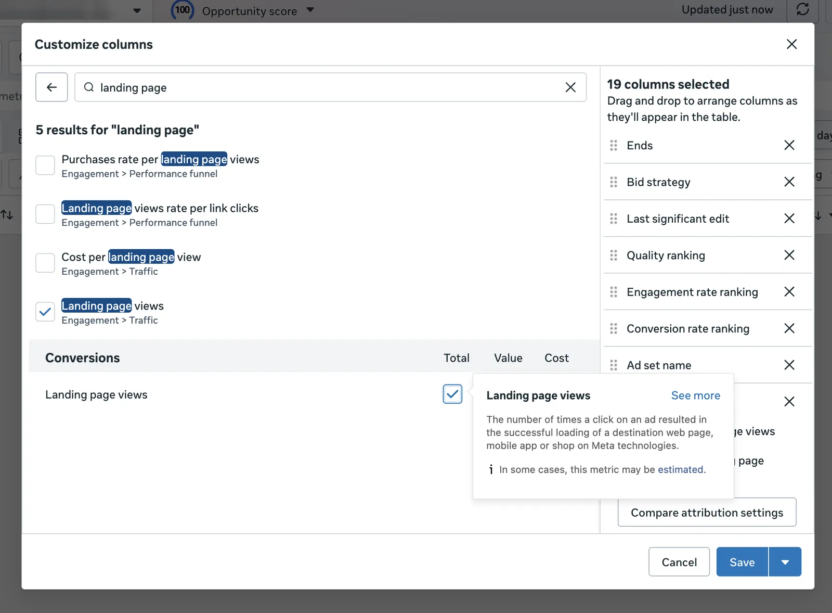Refresh the data with the reload icon
This screenshot has width=832, height=613.
803,9
